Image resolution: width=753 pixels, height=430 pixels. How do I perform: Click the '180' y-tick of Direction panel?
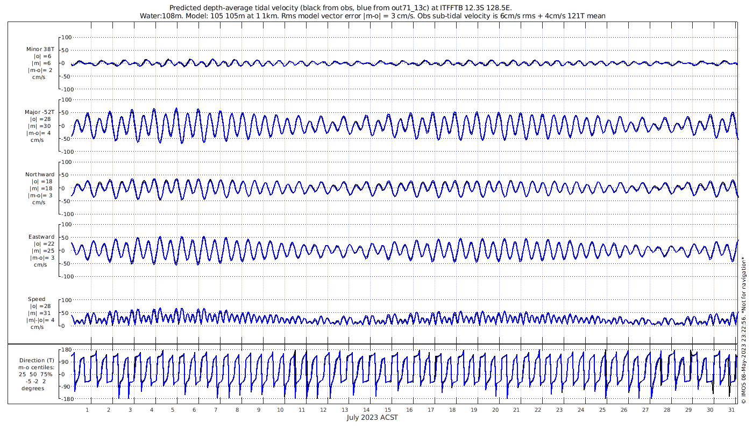tap(67, 349)
